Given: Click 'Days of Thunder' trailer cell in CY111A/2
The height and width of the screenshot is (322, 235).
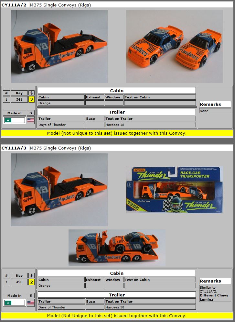Looking at the screenshot, I should point(61,125).
